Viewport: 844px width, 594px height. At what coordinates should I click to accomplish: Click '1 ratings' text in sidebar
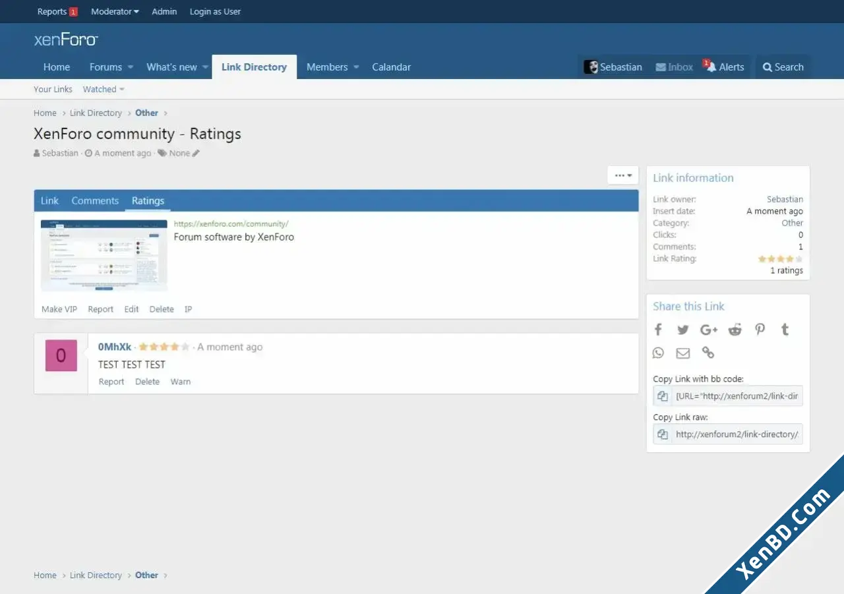(787, 271)
